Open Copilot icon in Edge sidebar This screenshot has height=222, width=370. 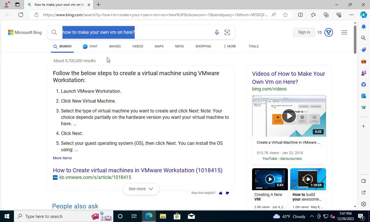pos(364,15)
